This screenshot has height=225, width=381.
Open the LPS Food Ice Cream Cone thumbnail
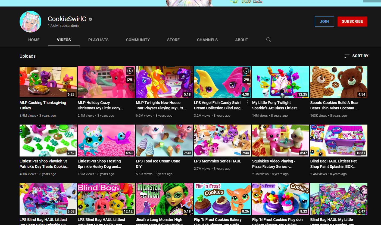click(x=164, y=140)
